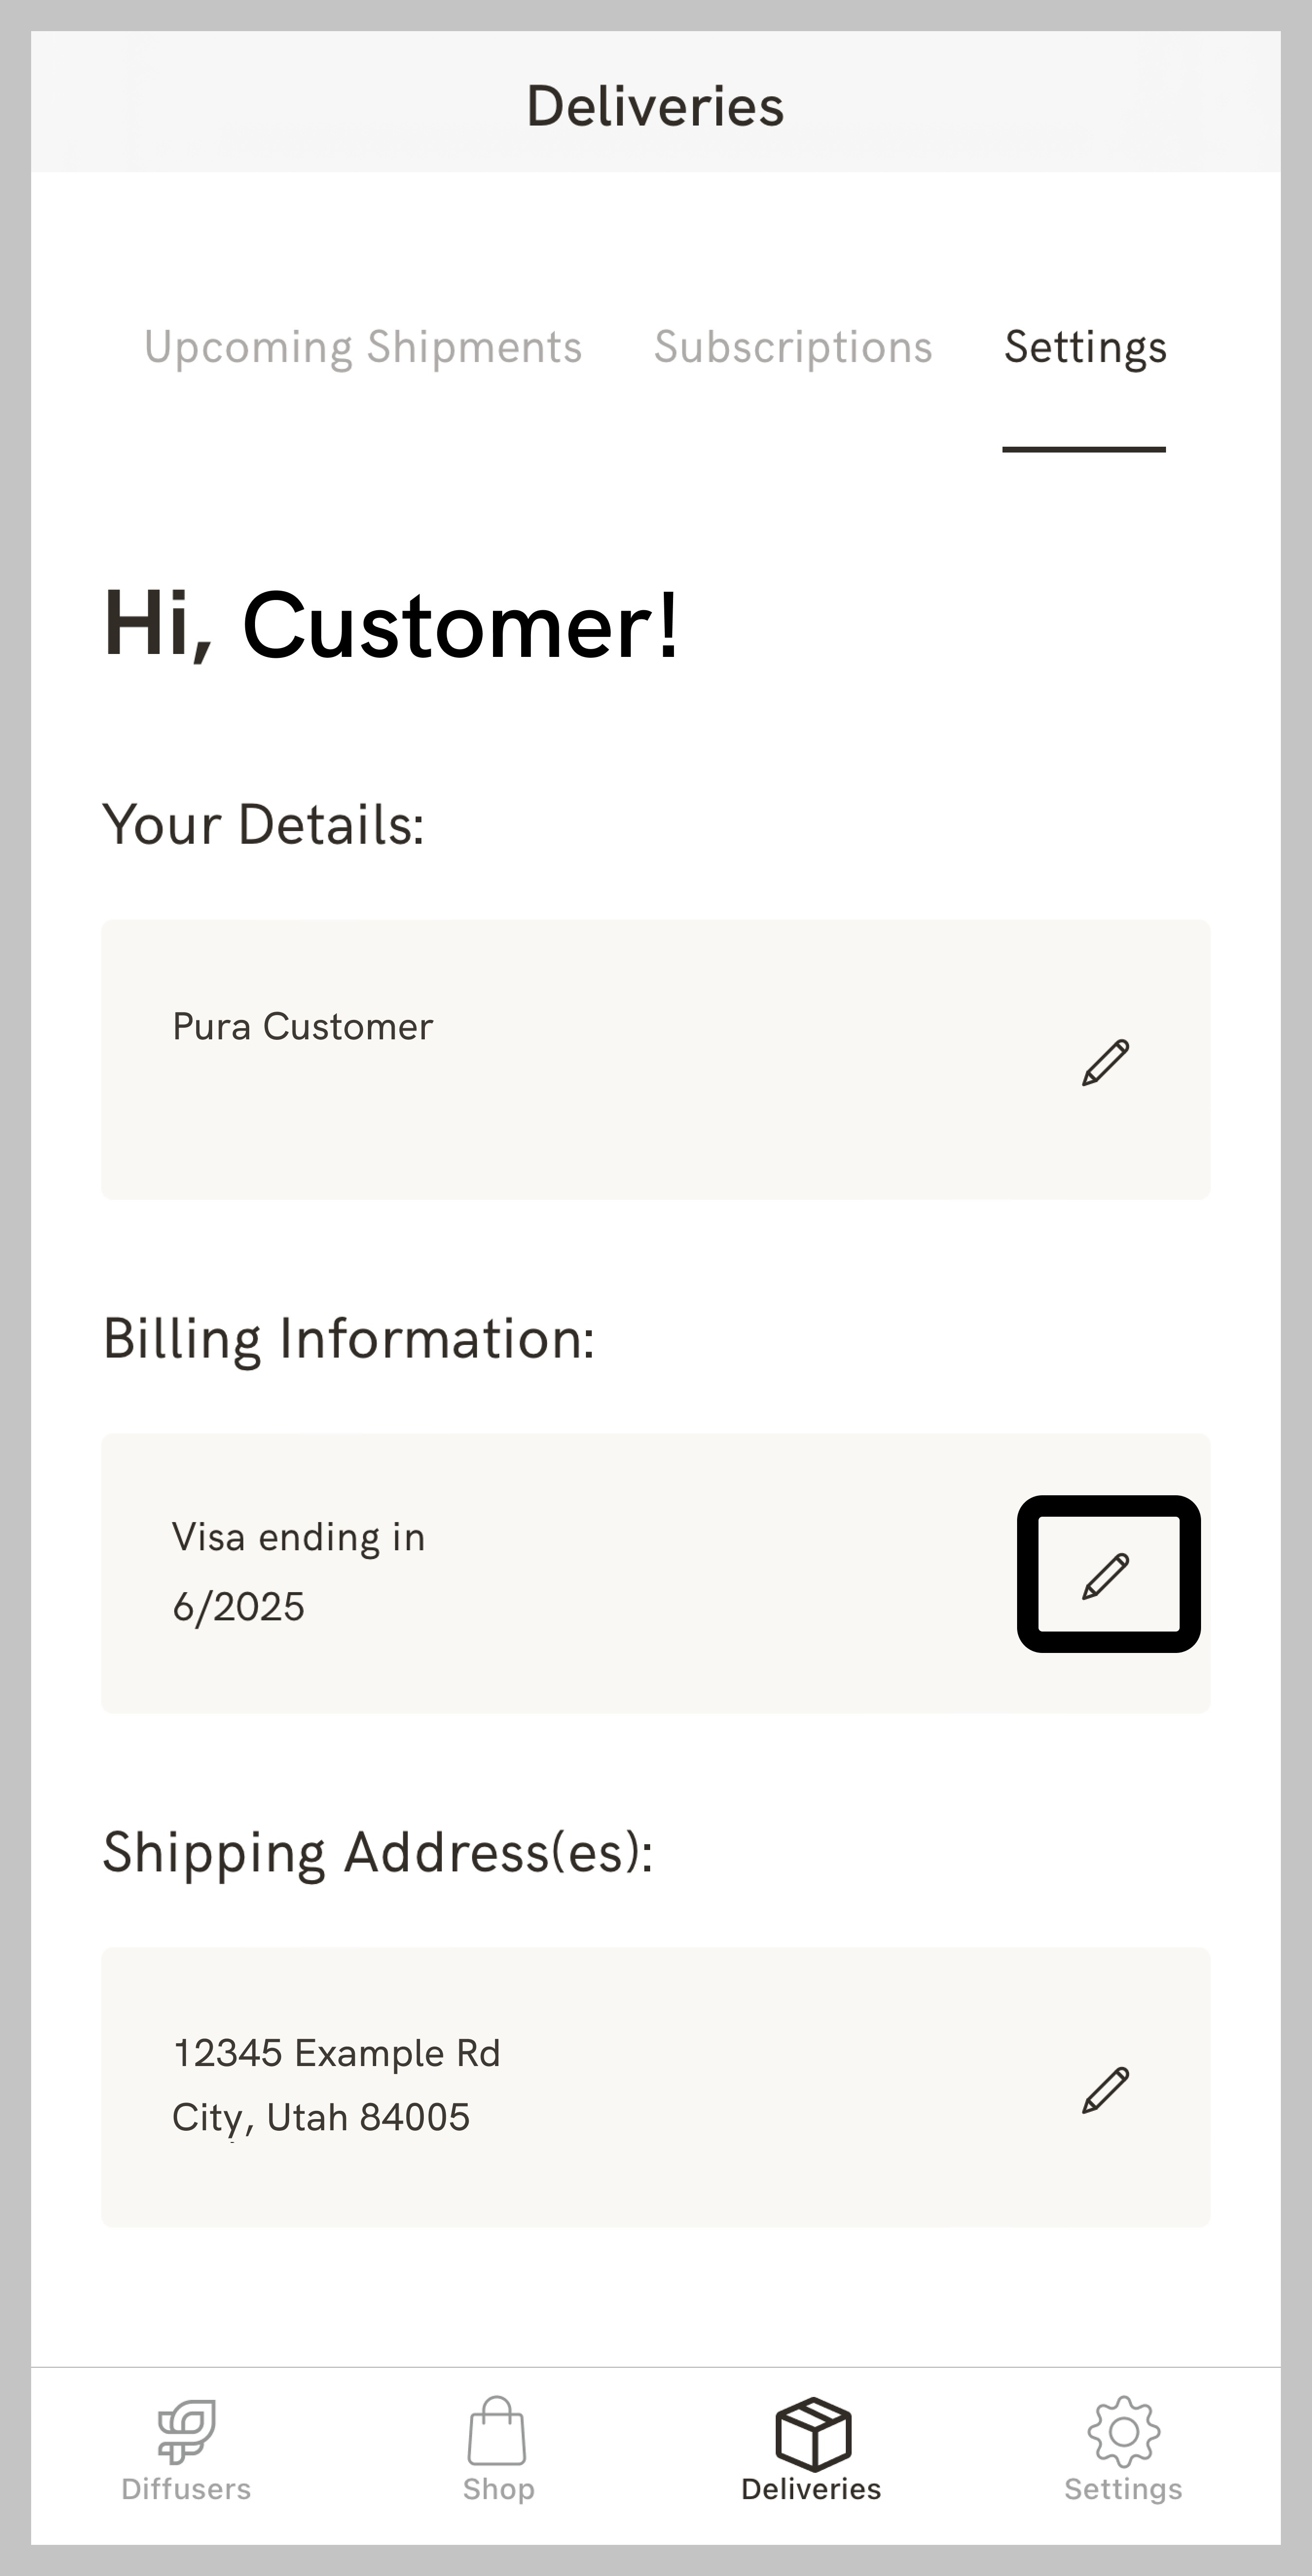Tap the City, Utah 84005 line
The image size is (1312, 2576).
[320, 2117]
